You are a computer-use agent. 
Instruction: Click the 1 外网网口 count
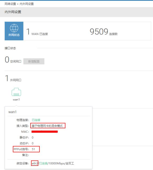13,78
